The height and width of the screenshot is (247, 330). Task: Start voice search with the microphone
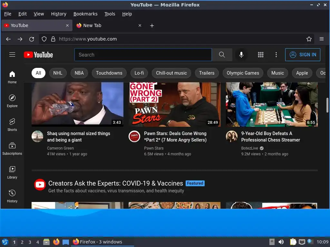241,55
